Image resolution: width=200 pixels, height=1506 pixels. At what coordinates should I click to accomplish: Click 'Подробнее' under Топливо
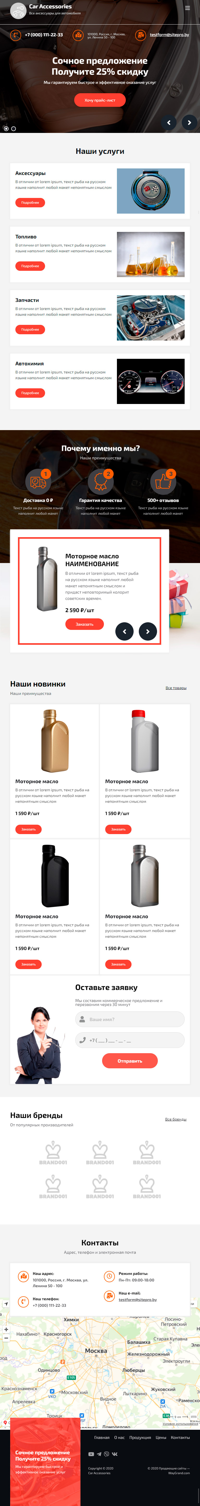[30, 266]
